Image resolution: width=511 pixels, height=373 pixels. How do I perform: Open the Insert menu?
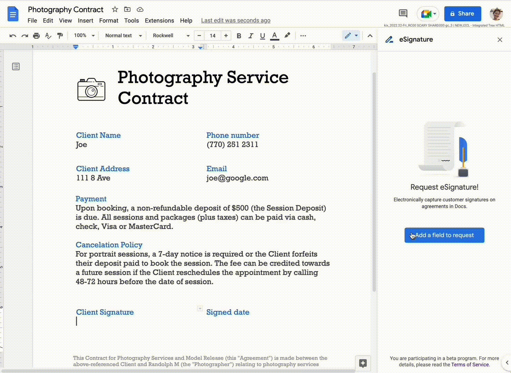pos(85,20)
